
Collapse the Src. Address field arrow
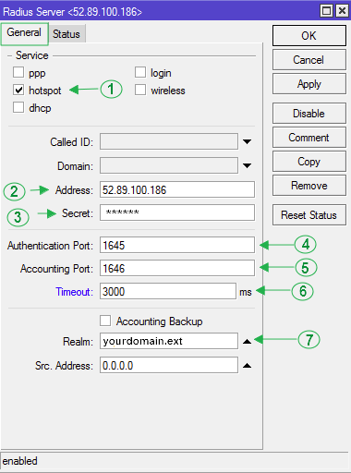[x=247, y=366]
